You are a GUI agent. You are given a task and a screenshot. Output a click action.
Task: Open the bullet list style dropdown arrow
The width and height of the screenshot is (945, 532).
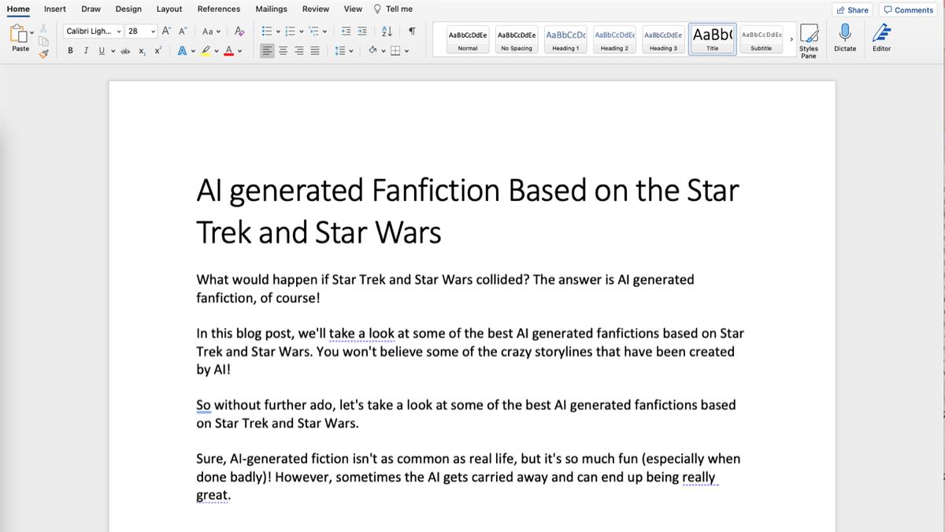tap(278, 32)
